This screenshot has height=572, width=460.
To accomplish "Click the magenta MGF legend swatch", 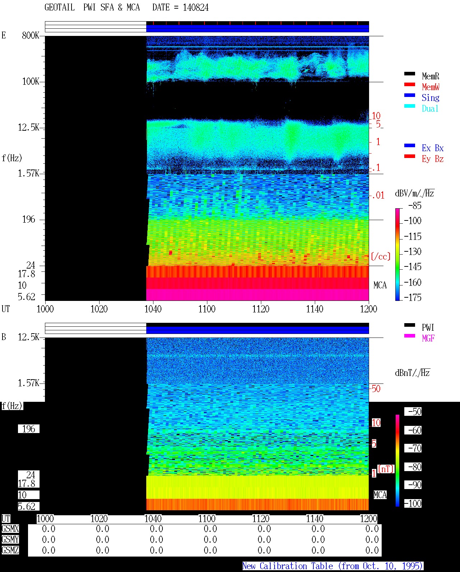I will point(409,336).
